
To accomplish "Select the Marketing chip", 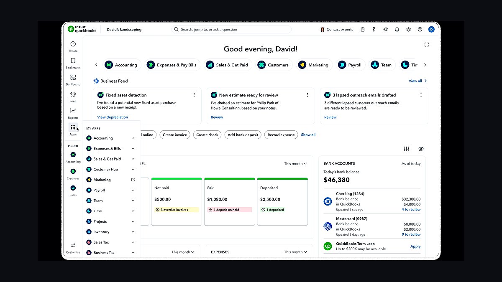I will (314, 65).
